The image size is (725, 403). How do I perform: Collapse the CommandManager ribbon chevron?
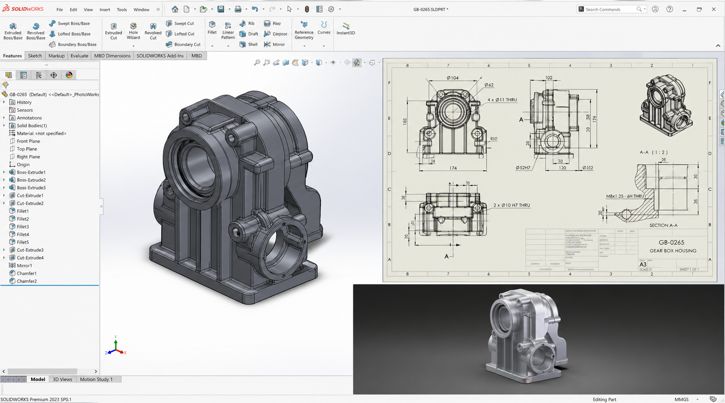click(x=718, y=46)
